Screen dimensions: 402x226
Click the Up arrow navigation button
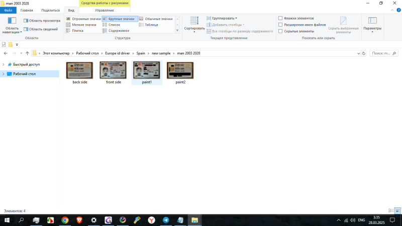[27, 53]
